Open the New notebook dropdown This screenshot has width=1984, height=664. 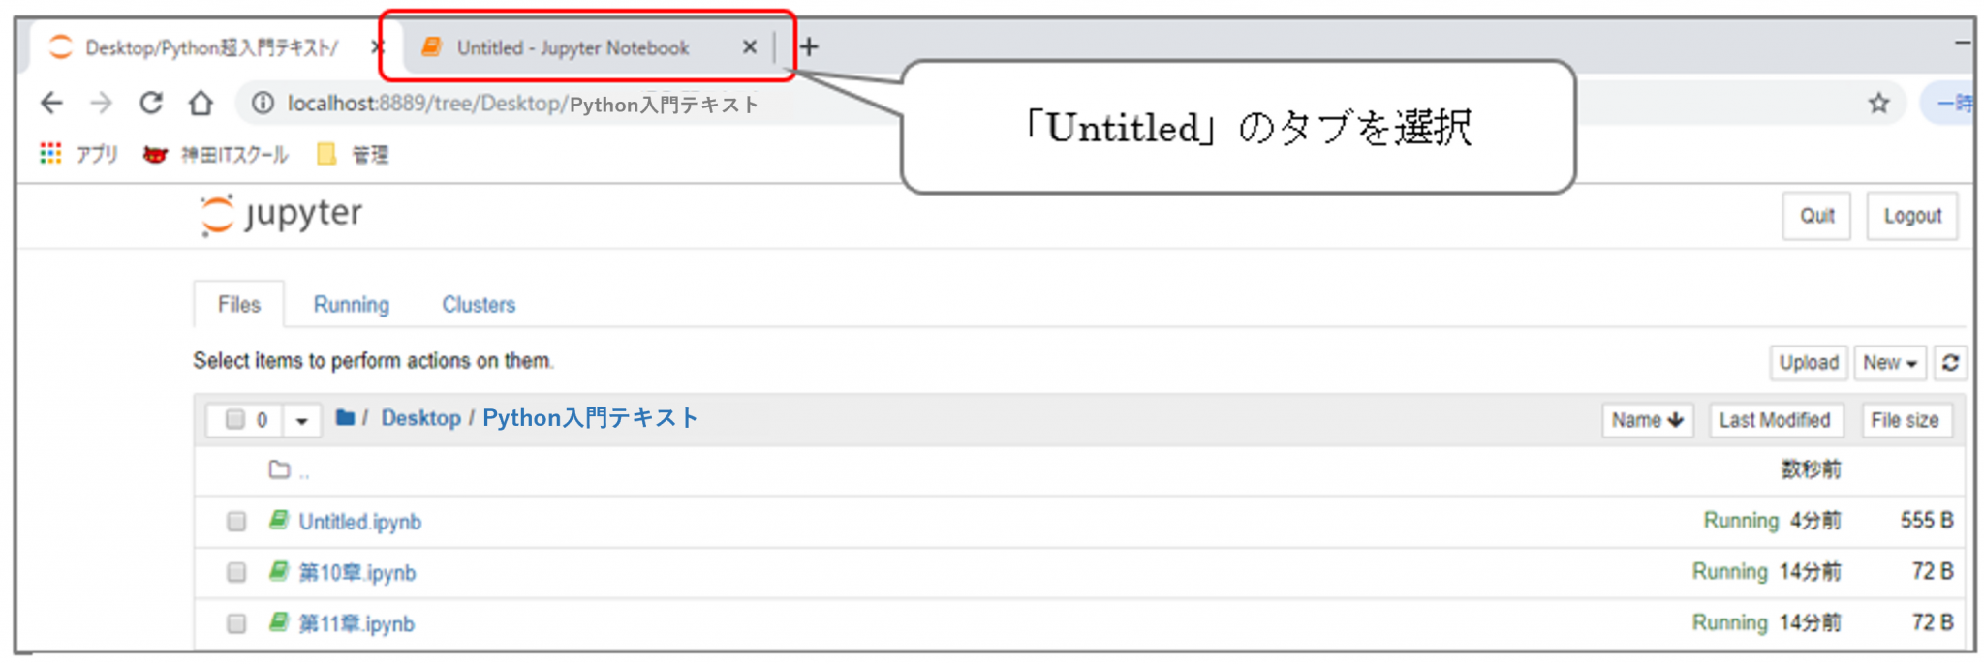[1889, 363]
